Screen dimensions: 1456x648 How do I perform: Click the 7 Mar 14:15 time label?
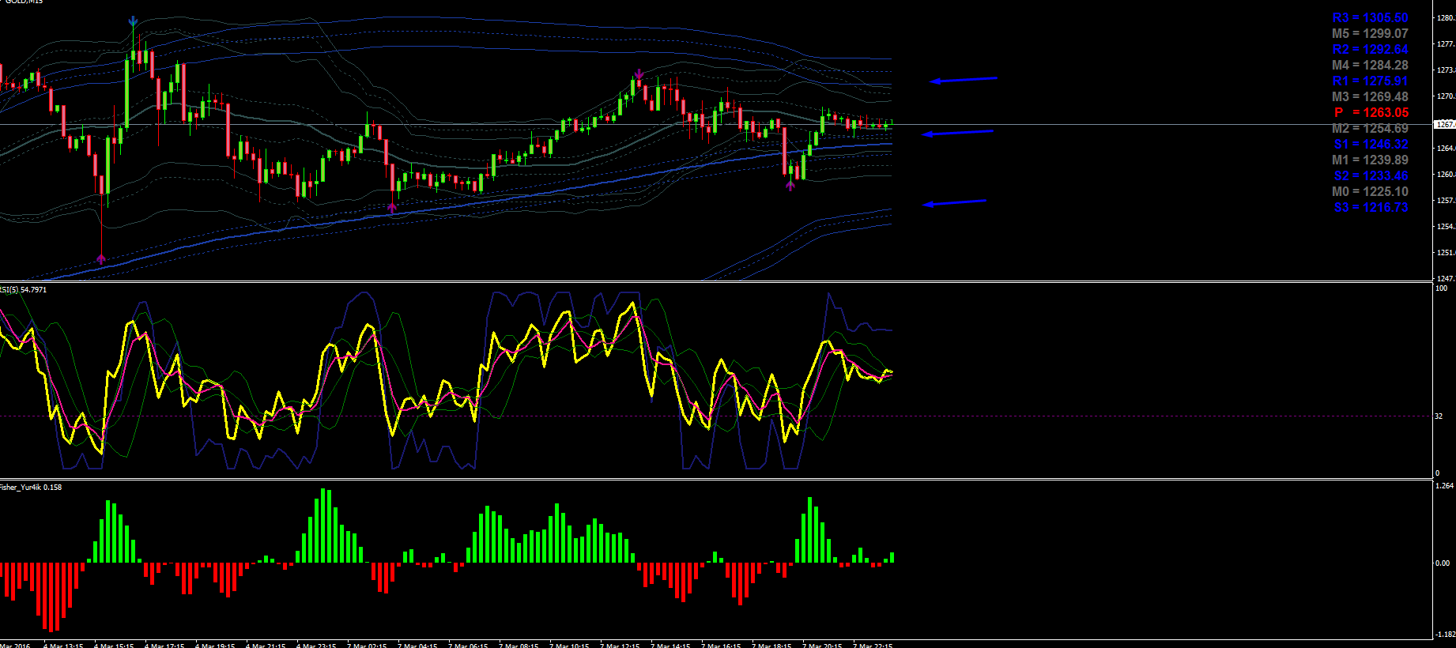[x=671, y=645]
